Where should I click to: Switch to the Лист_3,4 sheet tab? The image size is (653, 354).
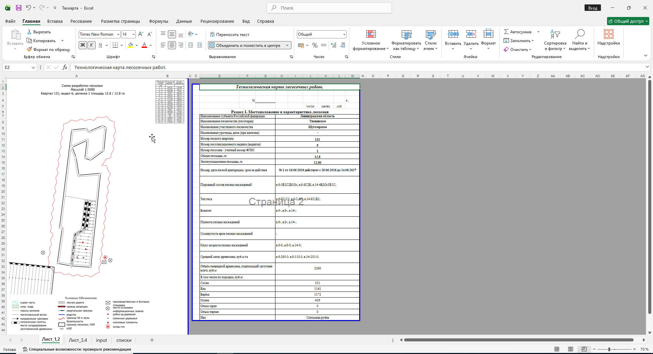(x=78, y=340)
